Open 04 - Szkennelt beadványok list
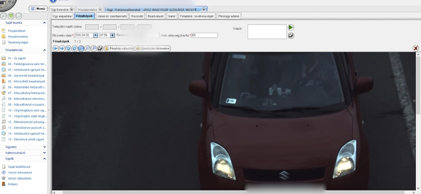 coord(26,76)
